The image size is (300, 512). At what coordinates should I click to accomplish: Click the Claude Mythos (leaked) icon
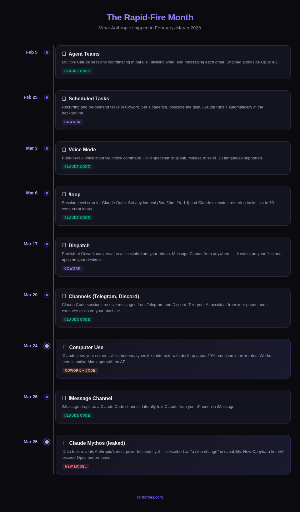pos(65,443)
